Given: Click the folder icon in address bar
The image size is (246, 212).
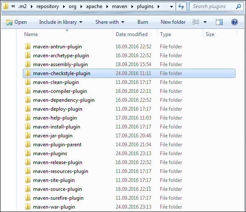Looking at the screenshot, I should tap(6, 6).
